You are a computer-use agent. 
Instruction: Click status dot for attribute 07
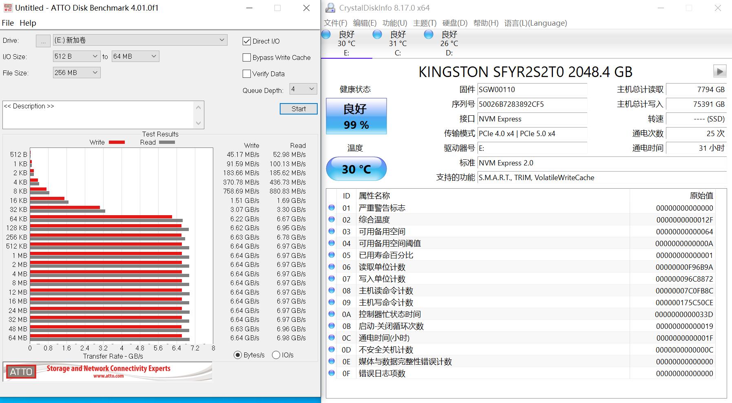pos(332,279)
